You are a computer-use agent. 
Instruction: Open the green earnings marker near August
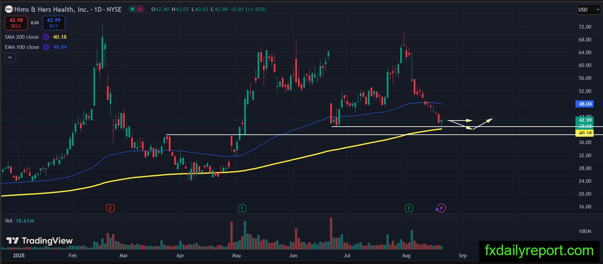coord(409,208)
